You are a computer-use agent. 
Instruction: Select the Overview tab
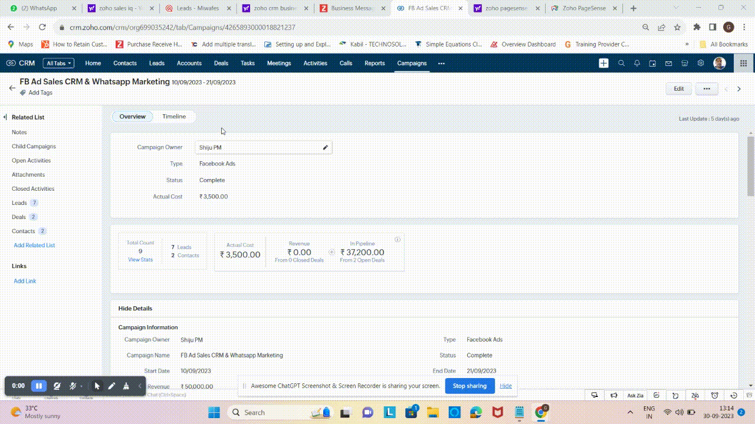point(132,117)
